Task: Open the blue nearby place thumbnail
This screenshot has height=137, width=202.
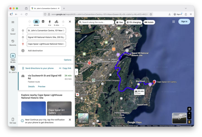Action: [x=33, y=108]
